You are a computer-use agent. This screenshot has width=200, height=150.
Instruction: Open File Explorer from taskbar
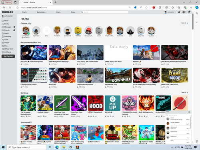(x=64, y=147)
